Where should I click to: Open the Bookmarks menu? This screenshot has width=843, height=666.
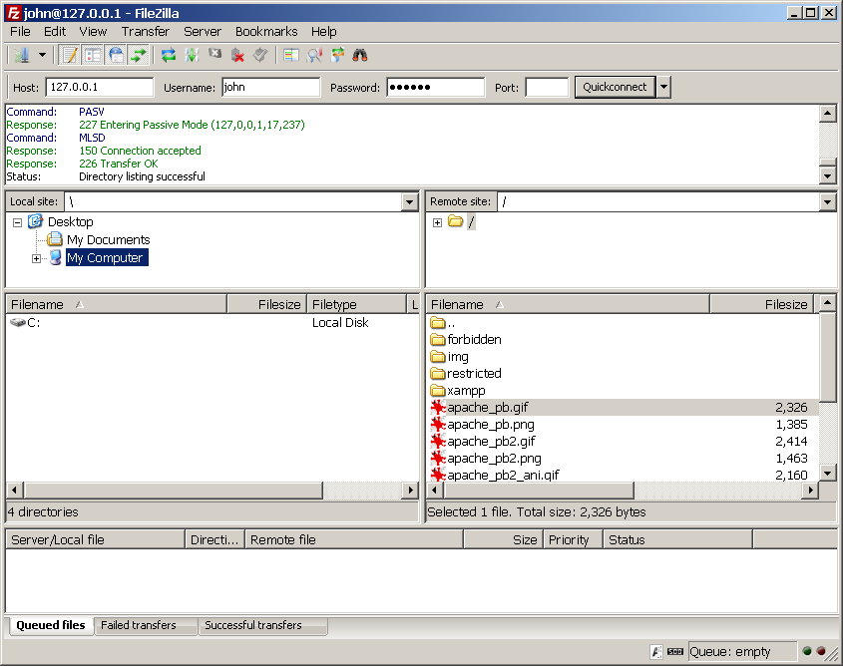265,31
